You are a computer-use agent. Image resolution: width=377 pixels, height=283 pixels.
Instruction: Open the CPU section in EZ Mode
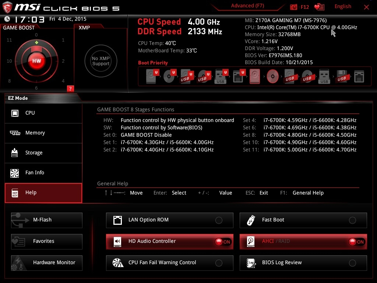(x=43, y=113)
